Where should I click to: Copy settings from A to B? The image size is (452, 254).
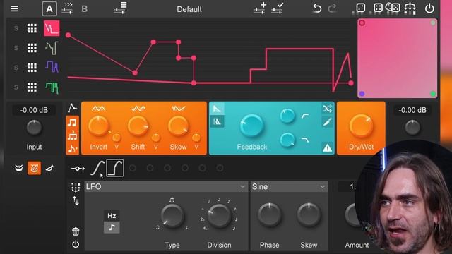[x=67, y=8]
